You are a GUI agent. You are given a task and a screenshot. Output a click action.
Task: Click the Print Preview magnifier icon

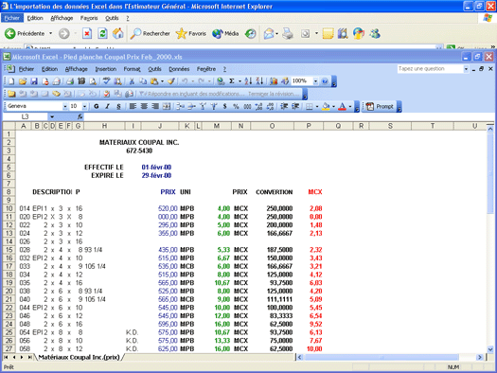pos(93,81)
